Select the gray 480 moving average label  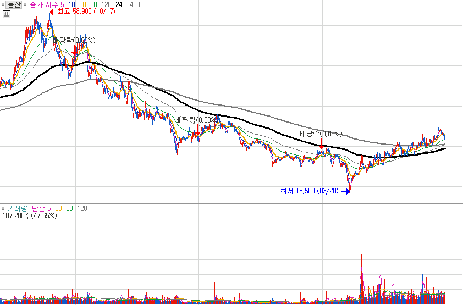tap(135, 4)
